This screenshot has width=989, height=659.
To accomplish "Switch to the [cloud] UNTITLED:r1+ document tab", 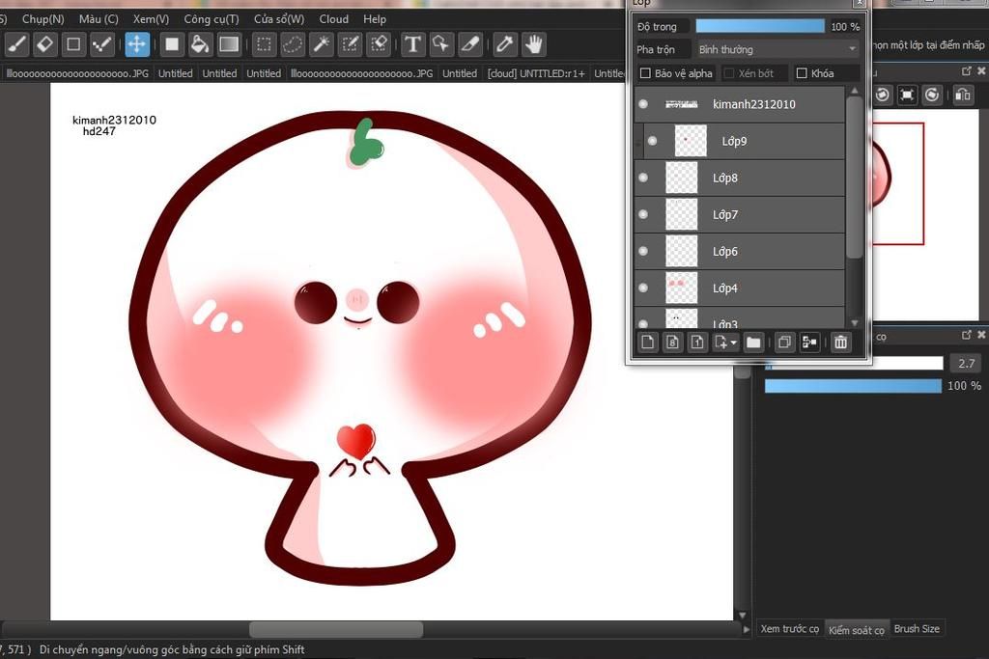I will [x=536, y=73].
